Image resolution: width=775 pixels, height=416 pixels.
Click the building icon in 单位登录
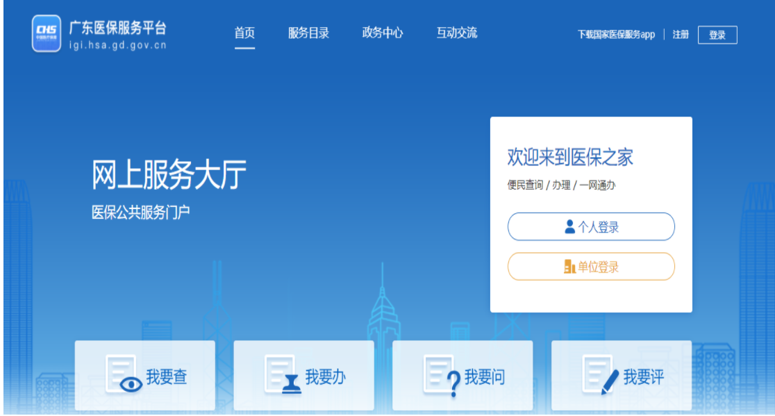(x=569, y=267)
